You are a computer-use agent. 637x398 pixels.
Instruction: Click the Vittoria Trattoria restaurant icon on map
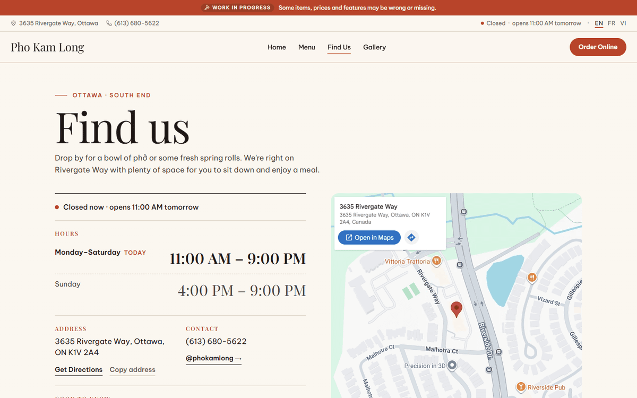(x=436, y=261)
